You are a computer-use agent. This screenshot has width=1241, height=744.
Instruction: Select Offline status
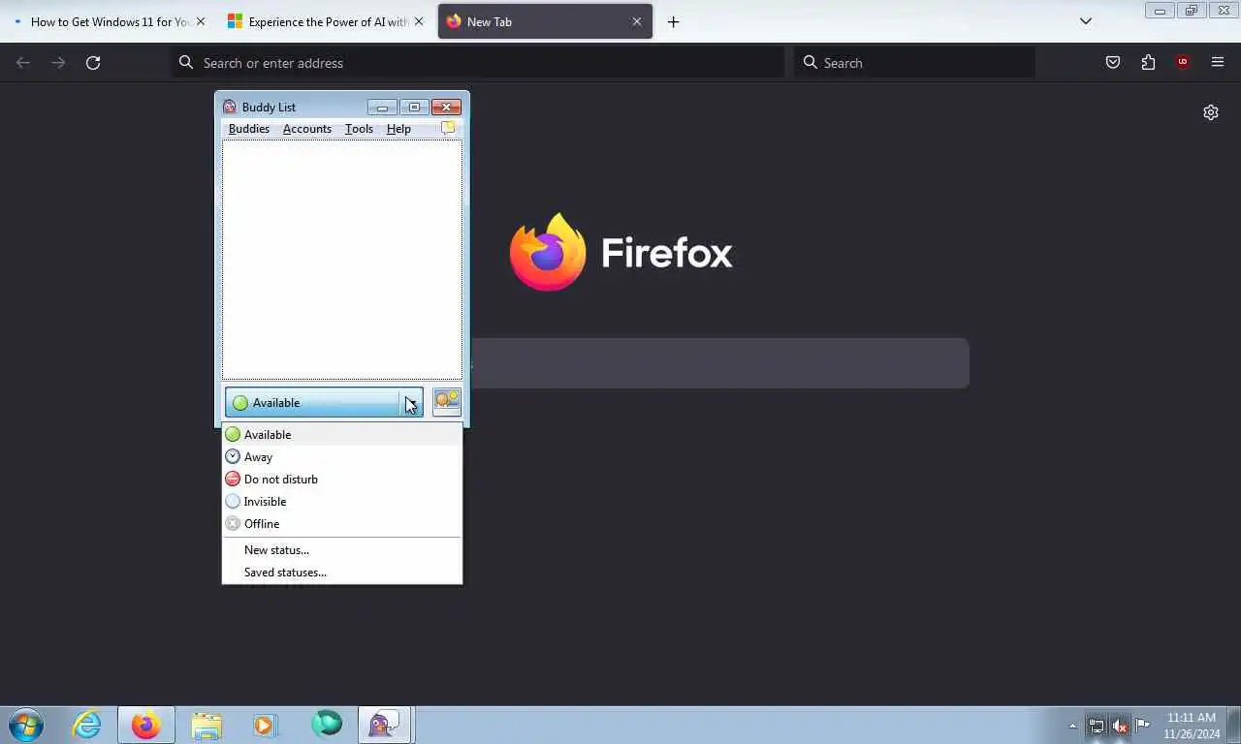coord(342,524)
